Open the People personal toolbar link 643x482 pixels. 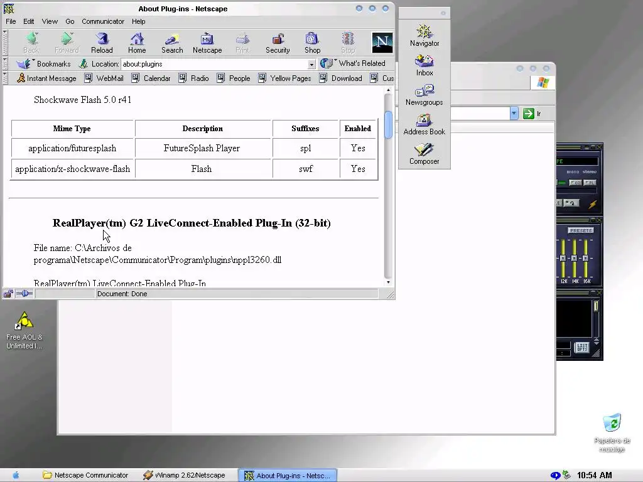(x=234, y=78)
